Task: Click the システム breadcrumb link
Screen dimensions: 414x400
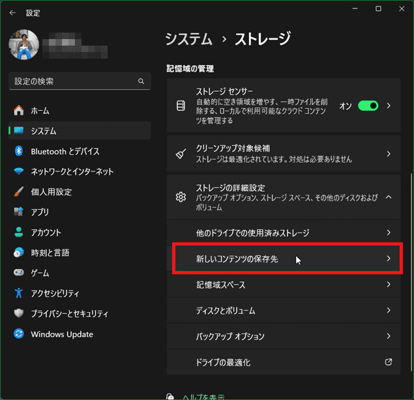Action: [188, 39]
